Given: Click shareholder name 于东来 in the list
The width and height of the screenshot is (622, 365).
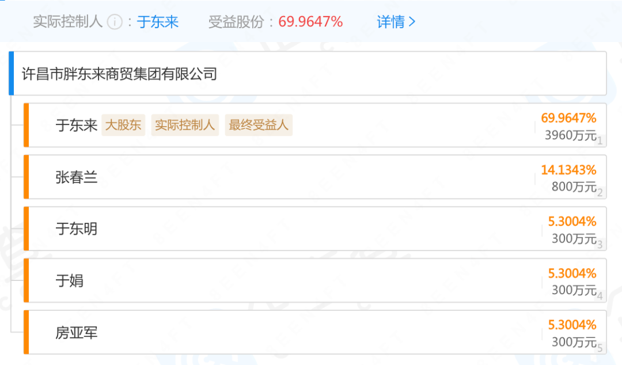Looking at the screenshot, I should click(x=77, y=126).
